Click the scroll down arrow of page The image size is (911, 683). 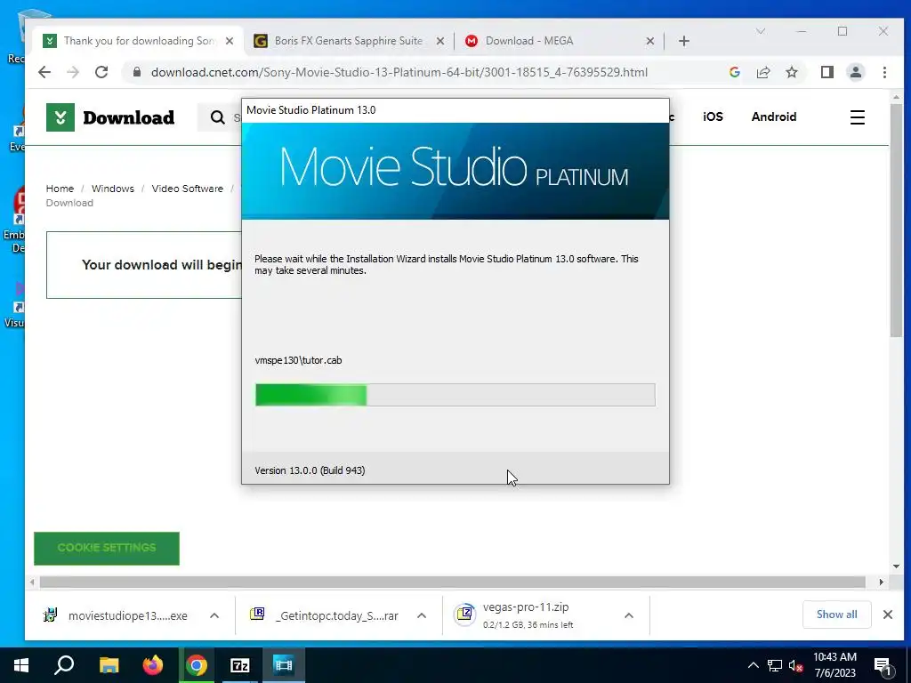point(896,566)
